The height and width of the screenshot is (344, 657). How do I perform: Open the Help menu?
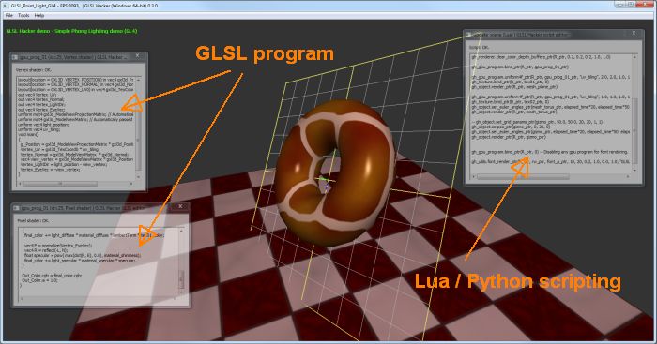click(39, 16)
